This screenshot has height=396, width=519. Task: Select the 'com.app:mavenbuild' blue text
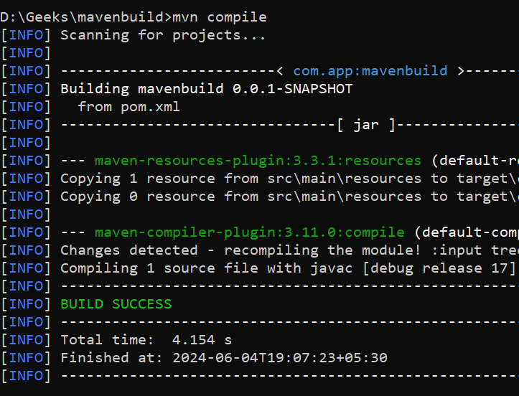[370, 71]
